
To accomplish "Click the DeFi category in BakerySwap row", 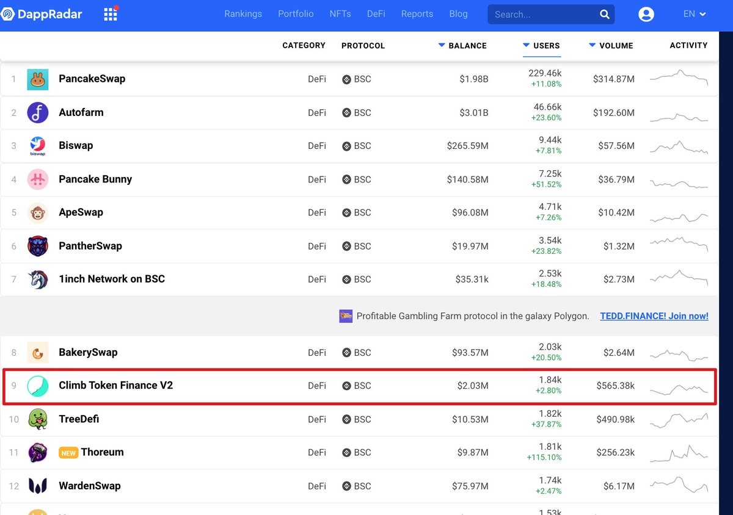I will coord(317,353).
